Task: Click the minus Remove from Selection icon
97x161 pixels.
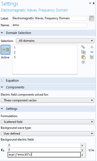Action: [x=92, y=52]
